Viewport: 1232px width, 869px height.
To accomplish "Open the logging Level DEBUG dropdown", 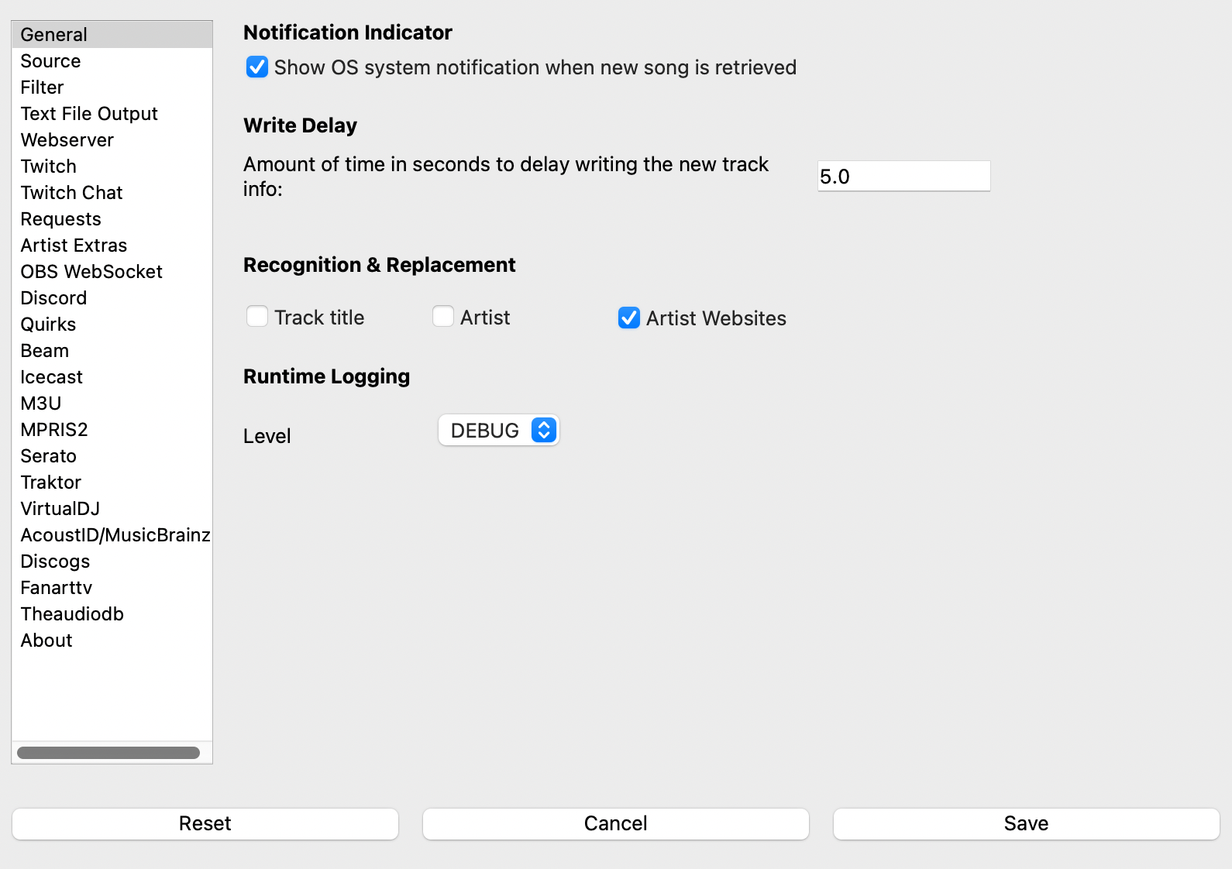I will pos(499,431).
